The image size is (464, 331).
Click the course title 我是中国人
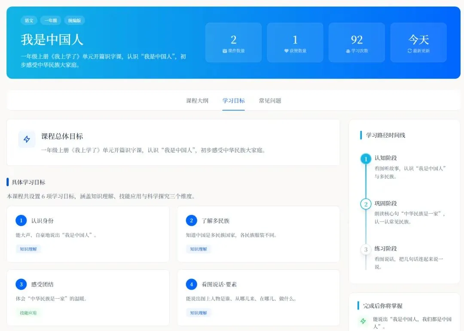(x=52, y=40)
